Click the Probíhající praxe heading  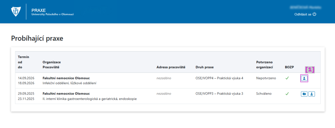(x=37, y=39)
